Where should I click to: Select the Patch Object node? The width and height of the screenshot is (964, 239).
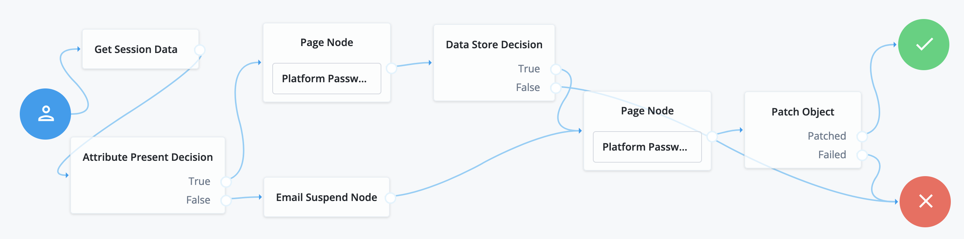[803, 112]
